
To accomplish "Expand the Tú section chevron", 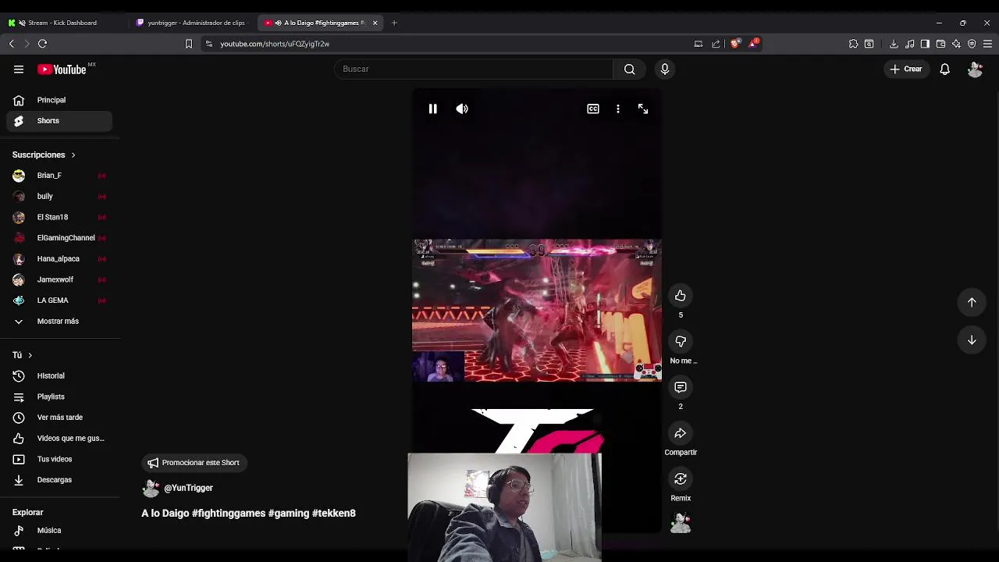I will pyautogui.click(x=30, y=355).
